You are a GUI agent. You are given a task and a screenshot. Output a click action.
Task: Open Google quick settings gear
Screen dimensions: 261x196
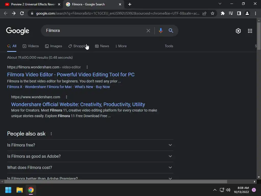[x=238, y=31]
